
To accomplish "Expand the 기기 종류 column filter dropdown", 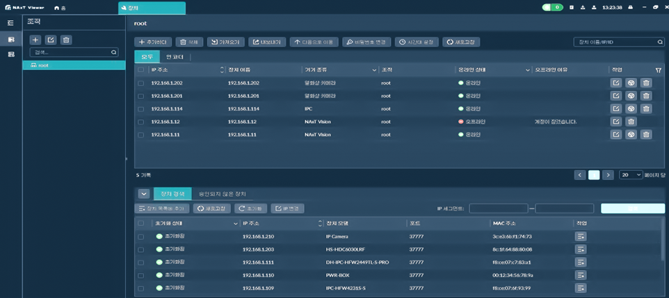I will (x=374, y=70).
